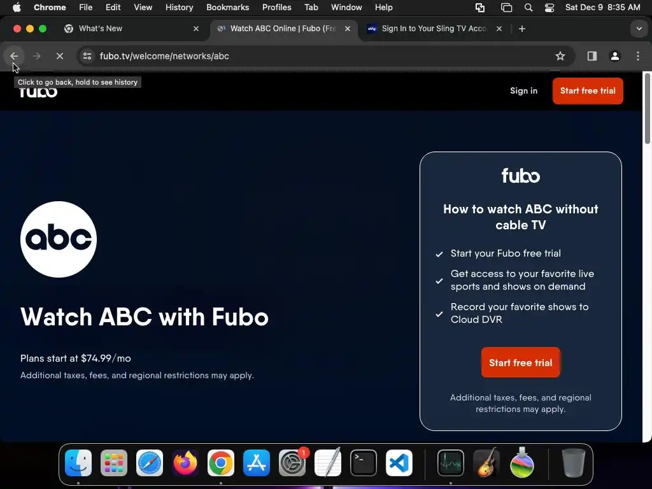This screenshot has width=652, height=489.
Task: Open Visual Studio Code from the Dock
Action: [x=399, y=463]
